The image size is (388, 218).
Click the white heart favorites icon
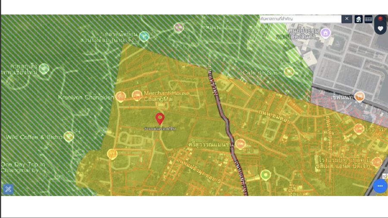[x=380, y=29]
